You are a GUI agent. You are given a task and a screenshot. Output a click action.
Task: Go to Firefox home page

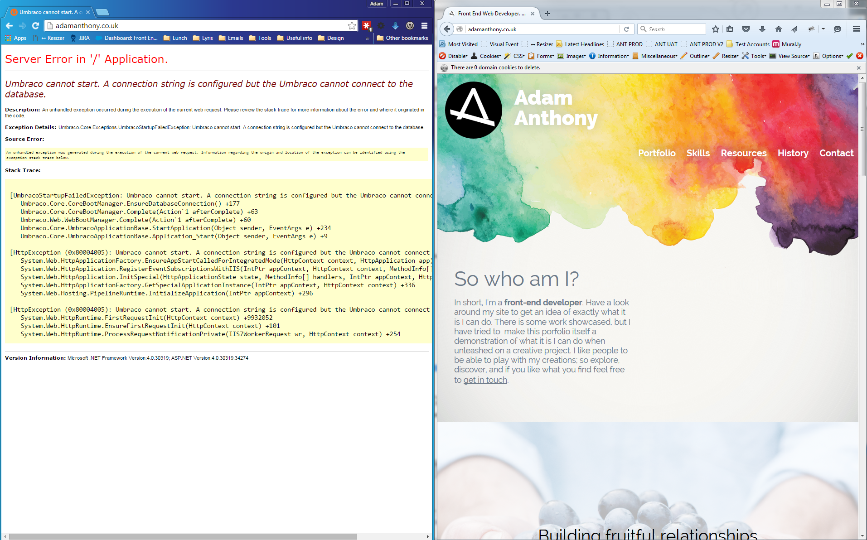(779, 29)
